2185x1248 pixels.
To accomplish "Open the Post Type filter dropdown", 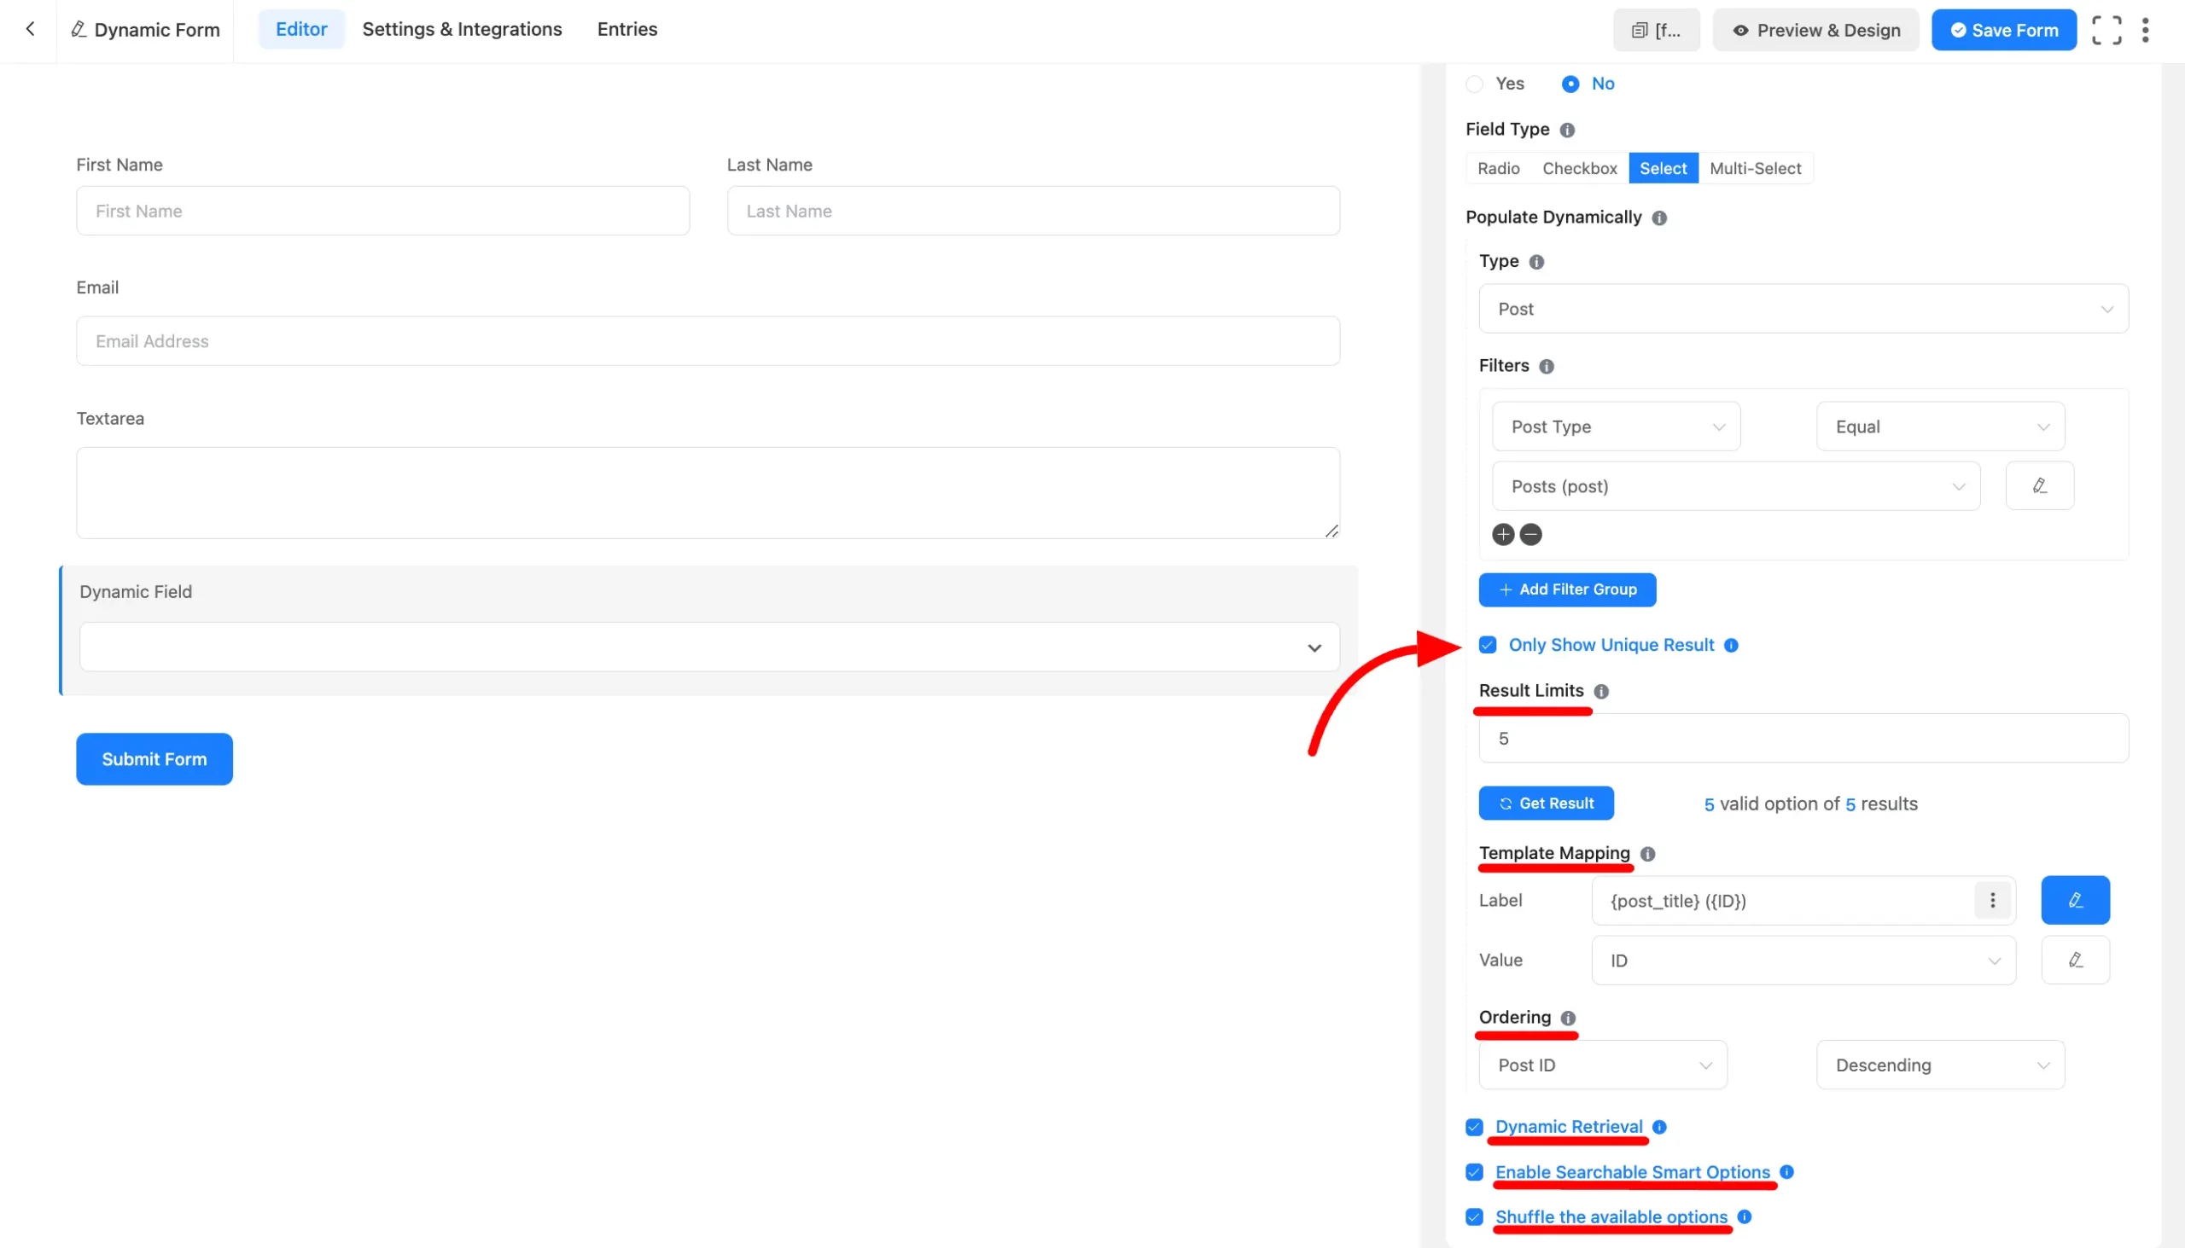I will [1616, 426].
